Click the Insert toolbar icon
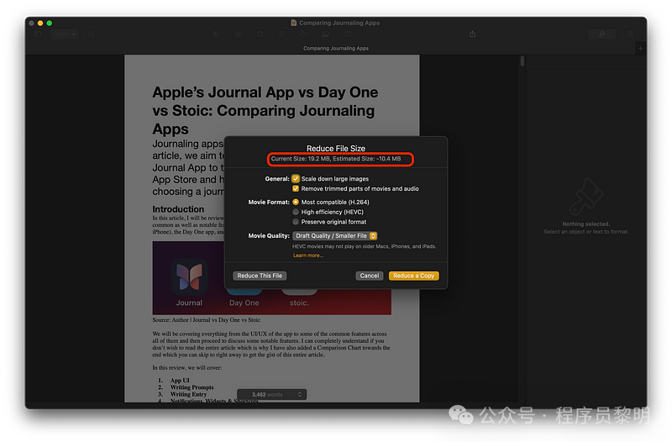Screen dimensions: 672x442 (216, 34)
